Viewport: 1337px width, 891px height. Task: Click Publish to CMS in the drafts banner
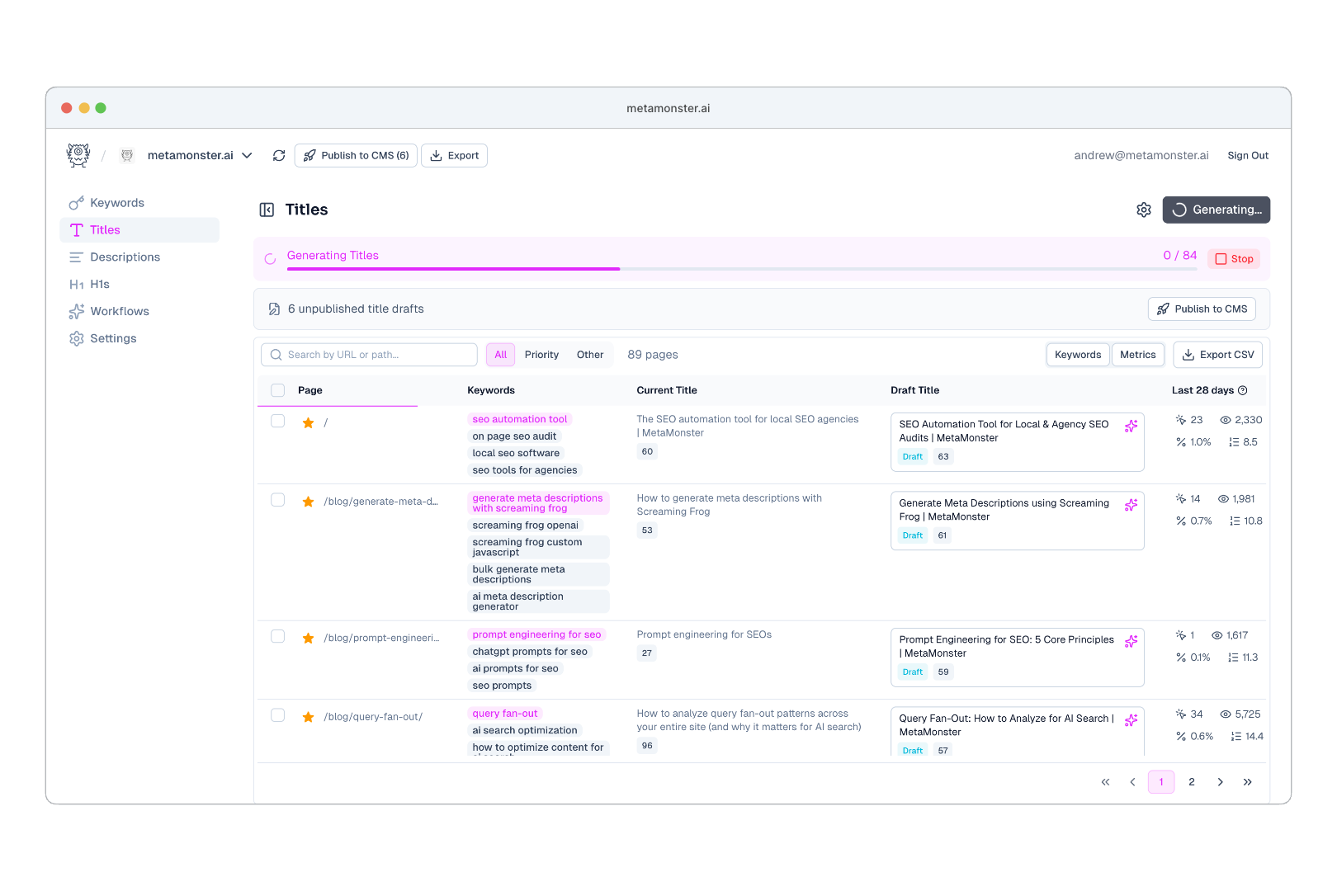(1202, 309)
